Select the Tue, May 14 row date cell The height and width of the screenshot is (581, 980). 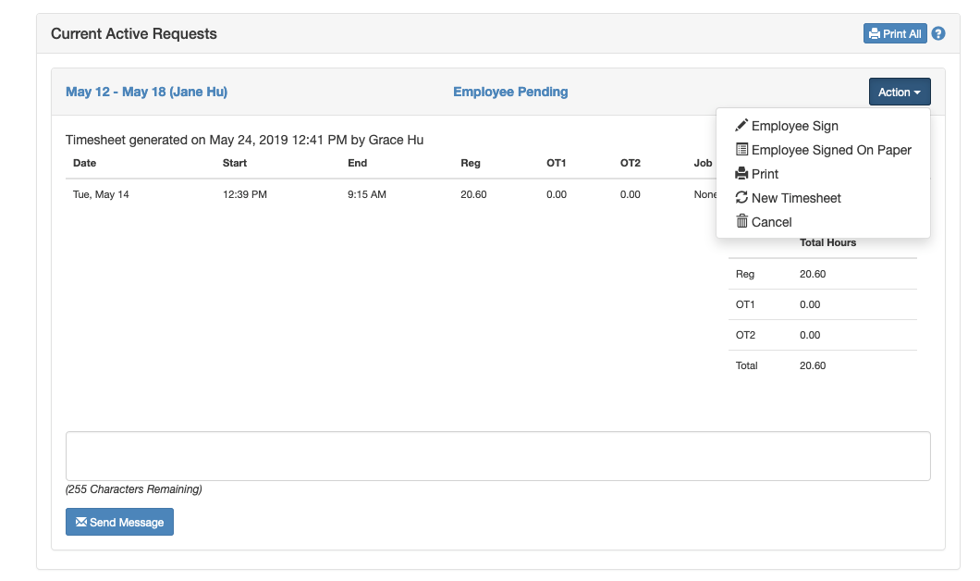(x=101, y=195)
